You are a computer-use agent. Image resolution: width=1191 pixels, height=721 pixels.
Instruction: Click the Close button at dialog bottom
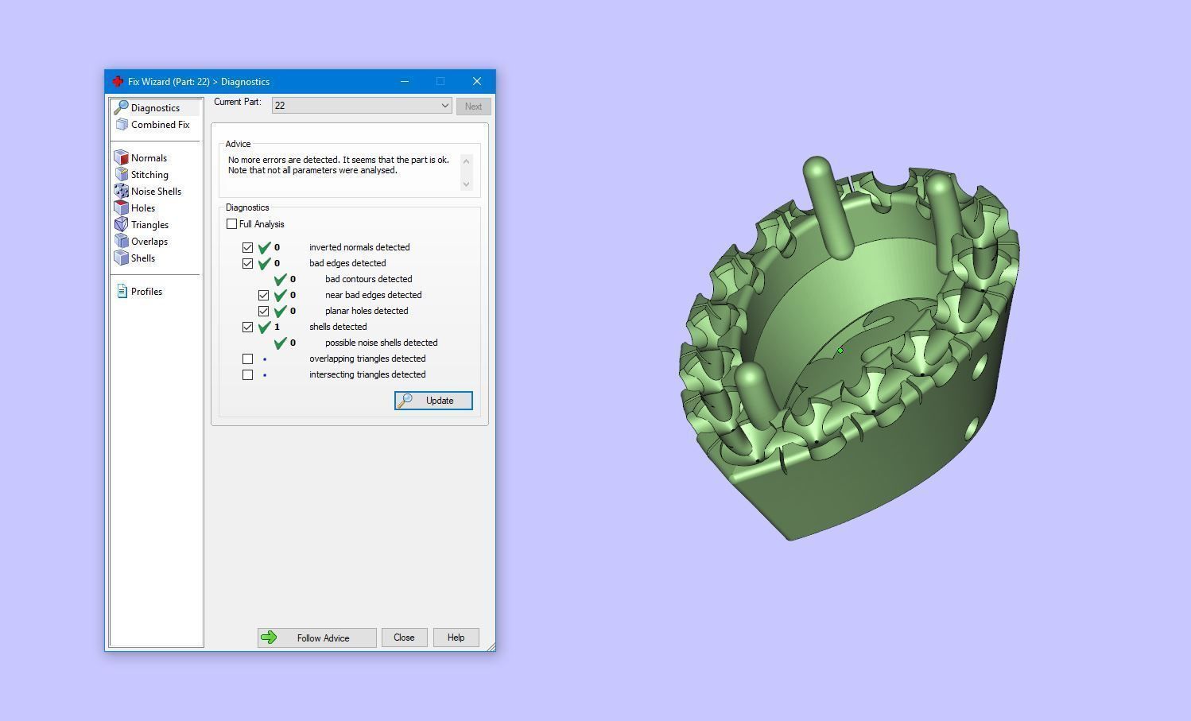click(x=404, y=638)
